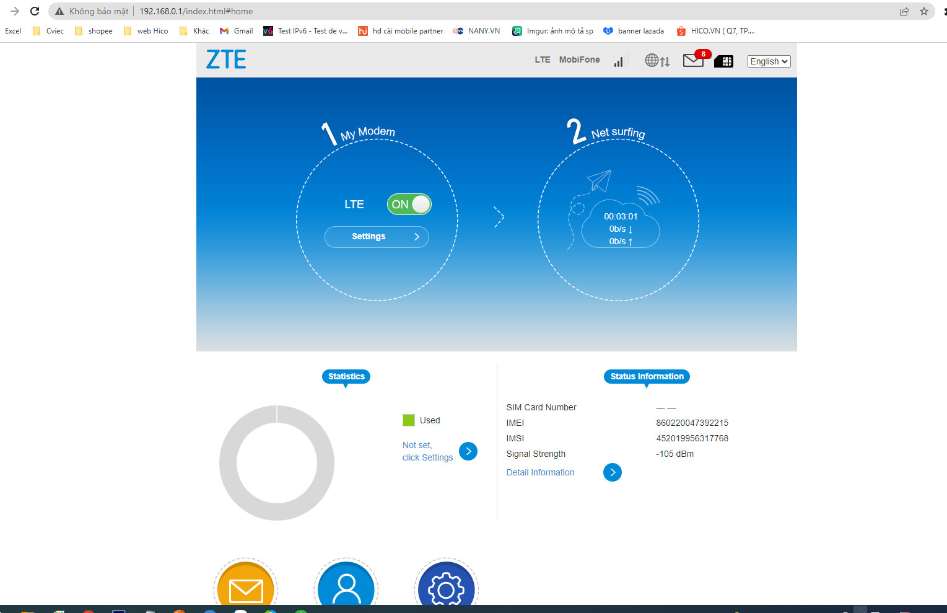Click the SIM Card Number label
This screenshot has height=613, width=947.
point(541,407)
